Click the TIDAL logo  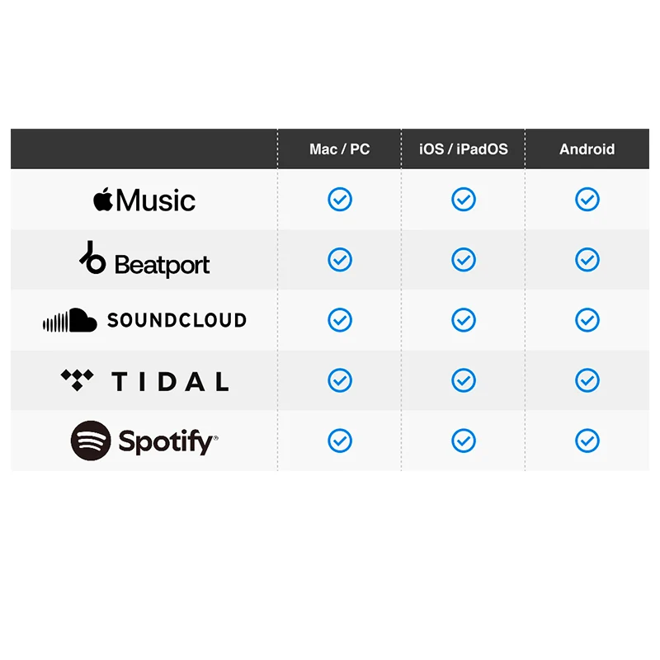[x=145, y=380]
